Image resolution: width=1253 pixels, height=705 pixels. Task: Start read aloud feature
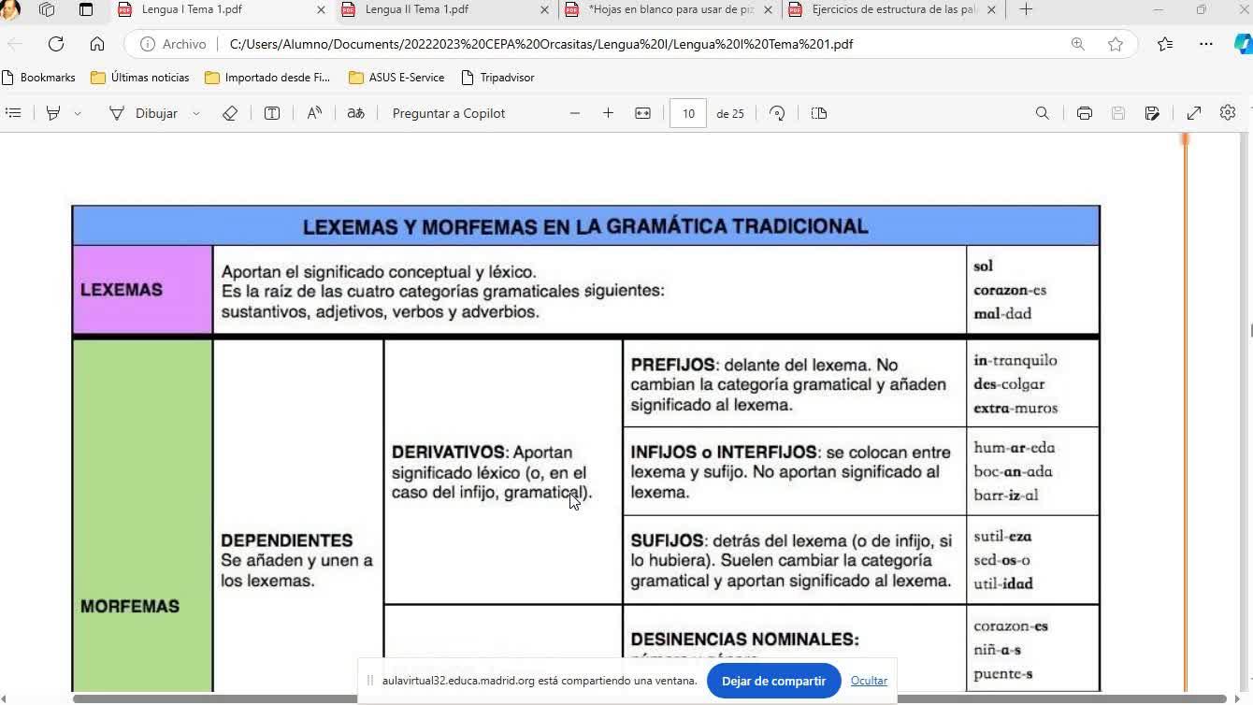(314, 113)
